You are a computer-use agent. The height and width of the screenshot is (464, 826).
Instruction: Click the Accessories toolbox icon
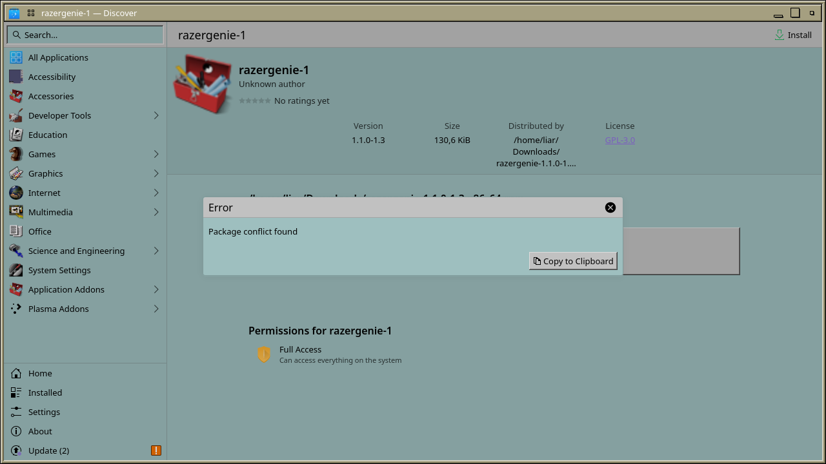(16, 96)
